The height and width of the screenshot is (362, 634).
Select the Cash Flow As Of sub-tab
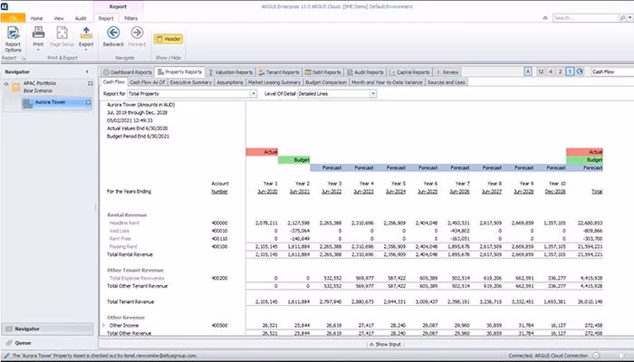pos(147,82)
